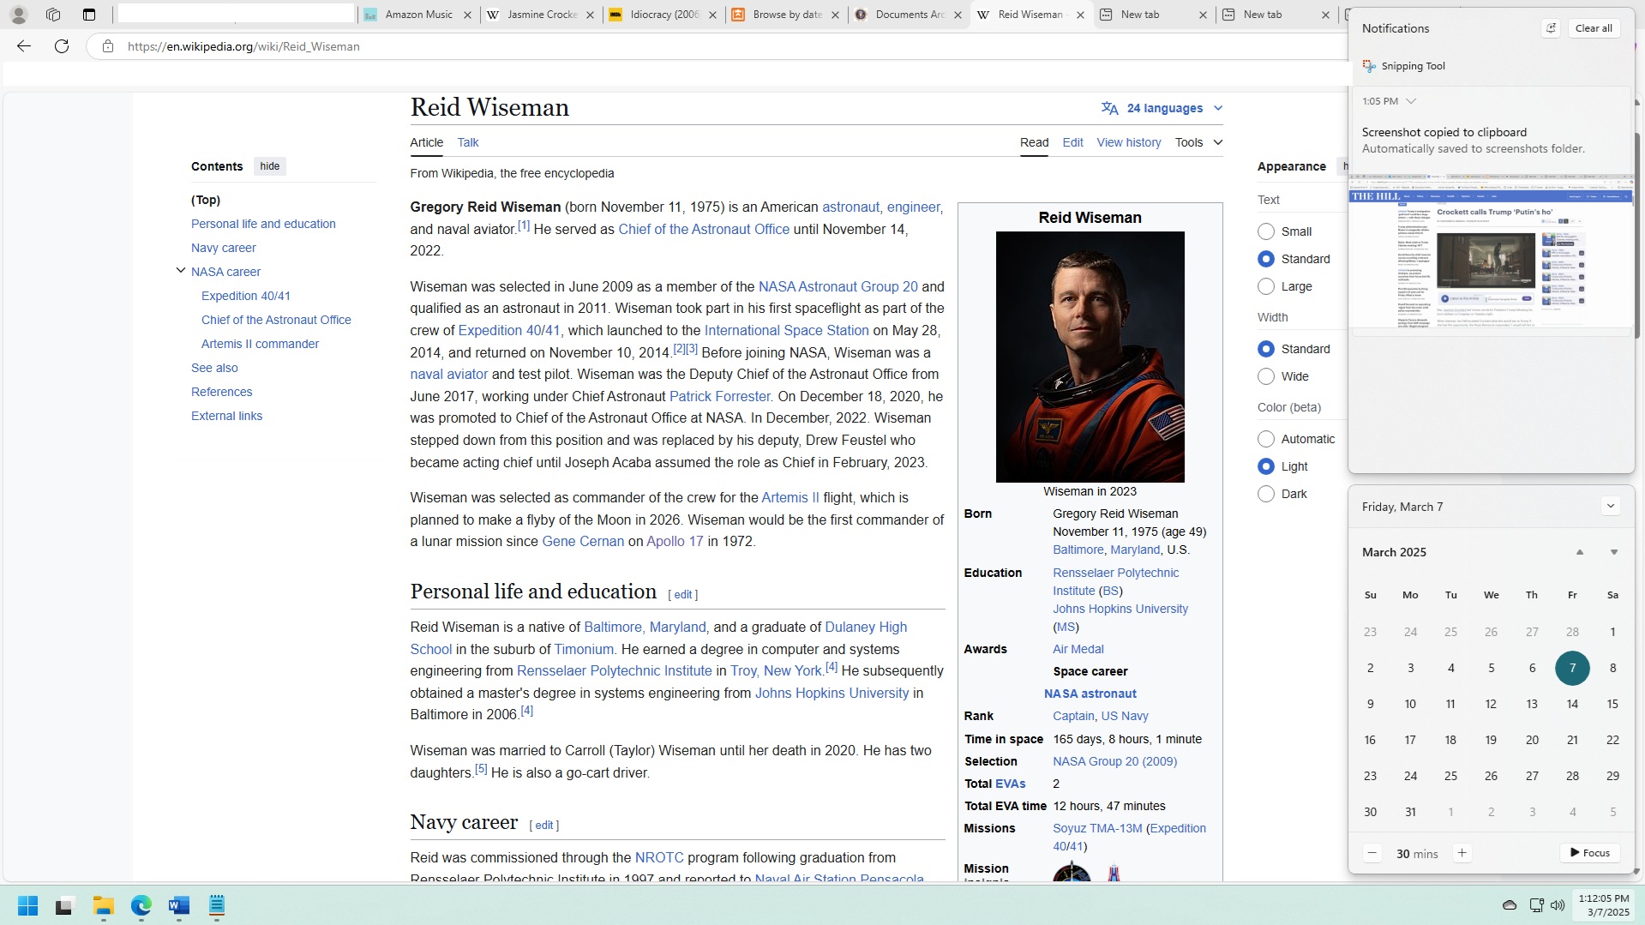Open the Notepad taskbar icon
Screen dimensions: 1645x925
pyautogui.click(x=217, y=905)
